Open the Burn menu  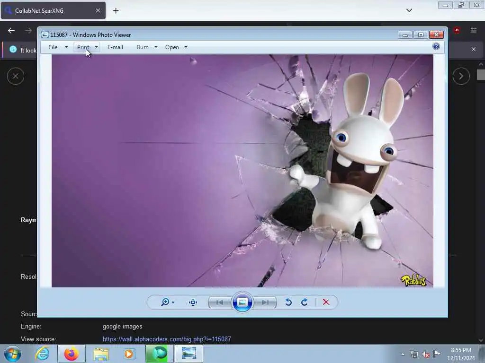tap(143, 47)
